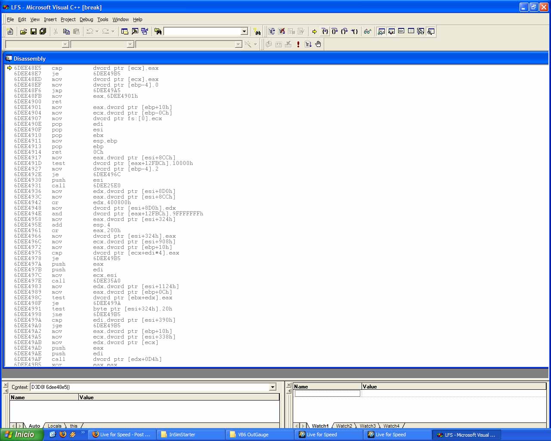551x441 pixels.
Task: Open the Debug menu
Action: [87, 19]
